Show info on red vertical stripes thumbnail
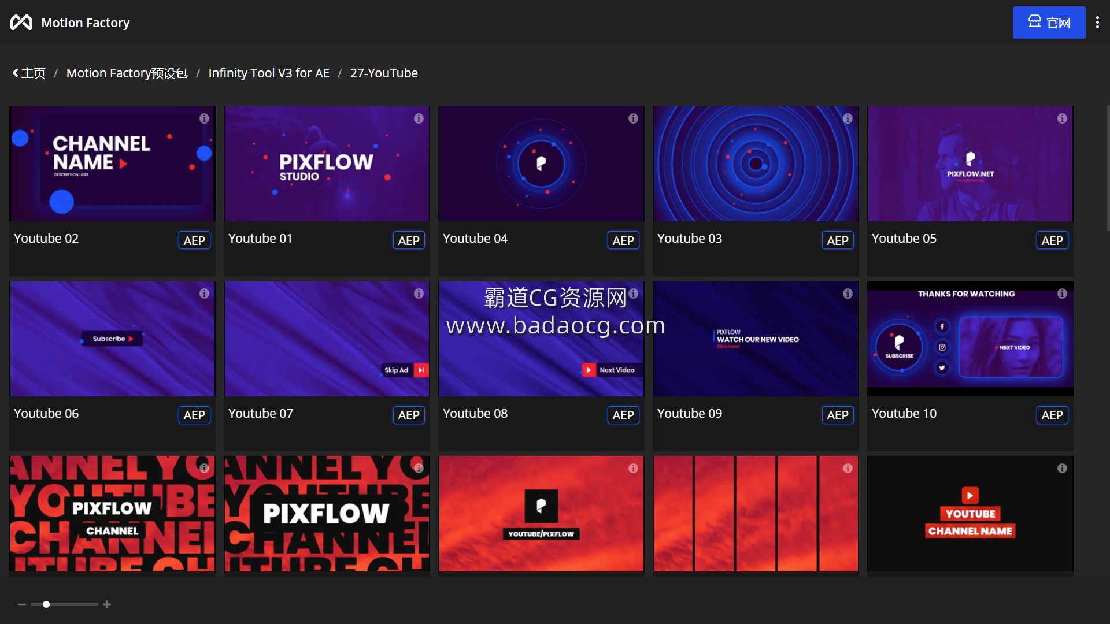The height and width of the screenshot is (624, 1110). (x=848, y=468)
